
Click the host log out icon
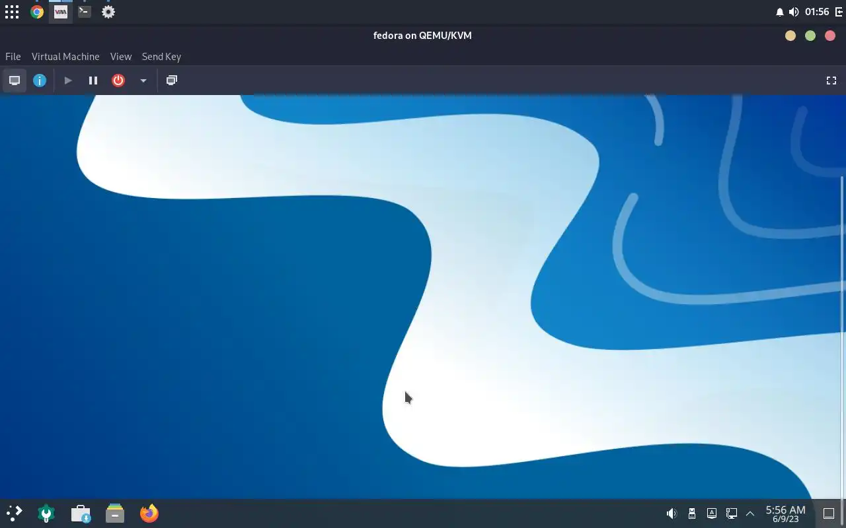point(839,12)
